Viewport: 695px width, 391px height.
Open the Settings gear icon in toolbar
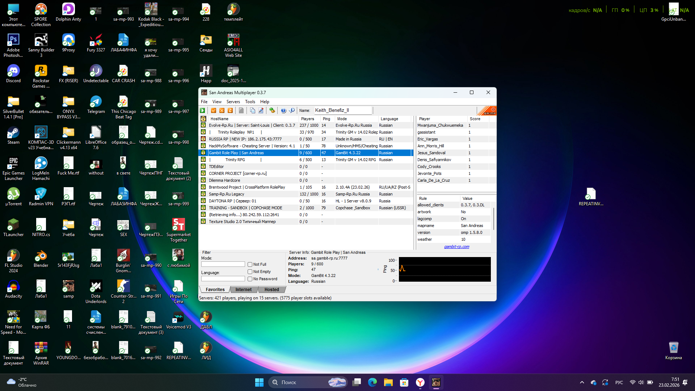click(x=272, y=110)
